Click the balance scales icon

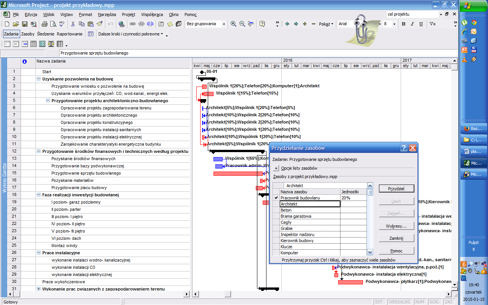click(51, 44)
